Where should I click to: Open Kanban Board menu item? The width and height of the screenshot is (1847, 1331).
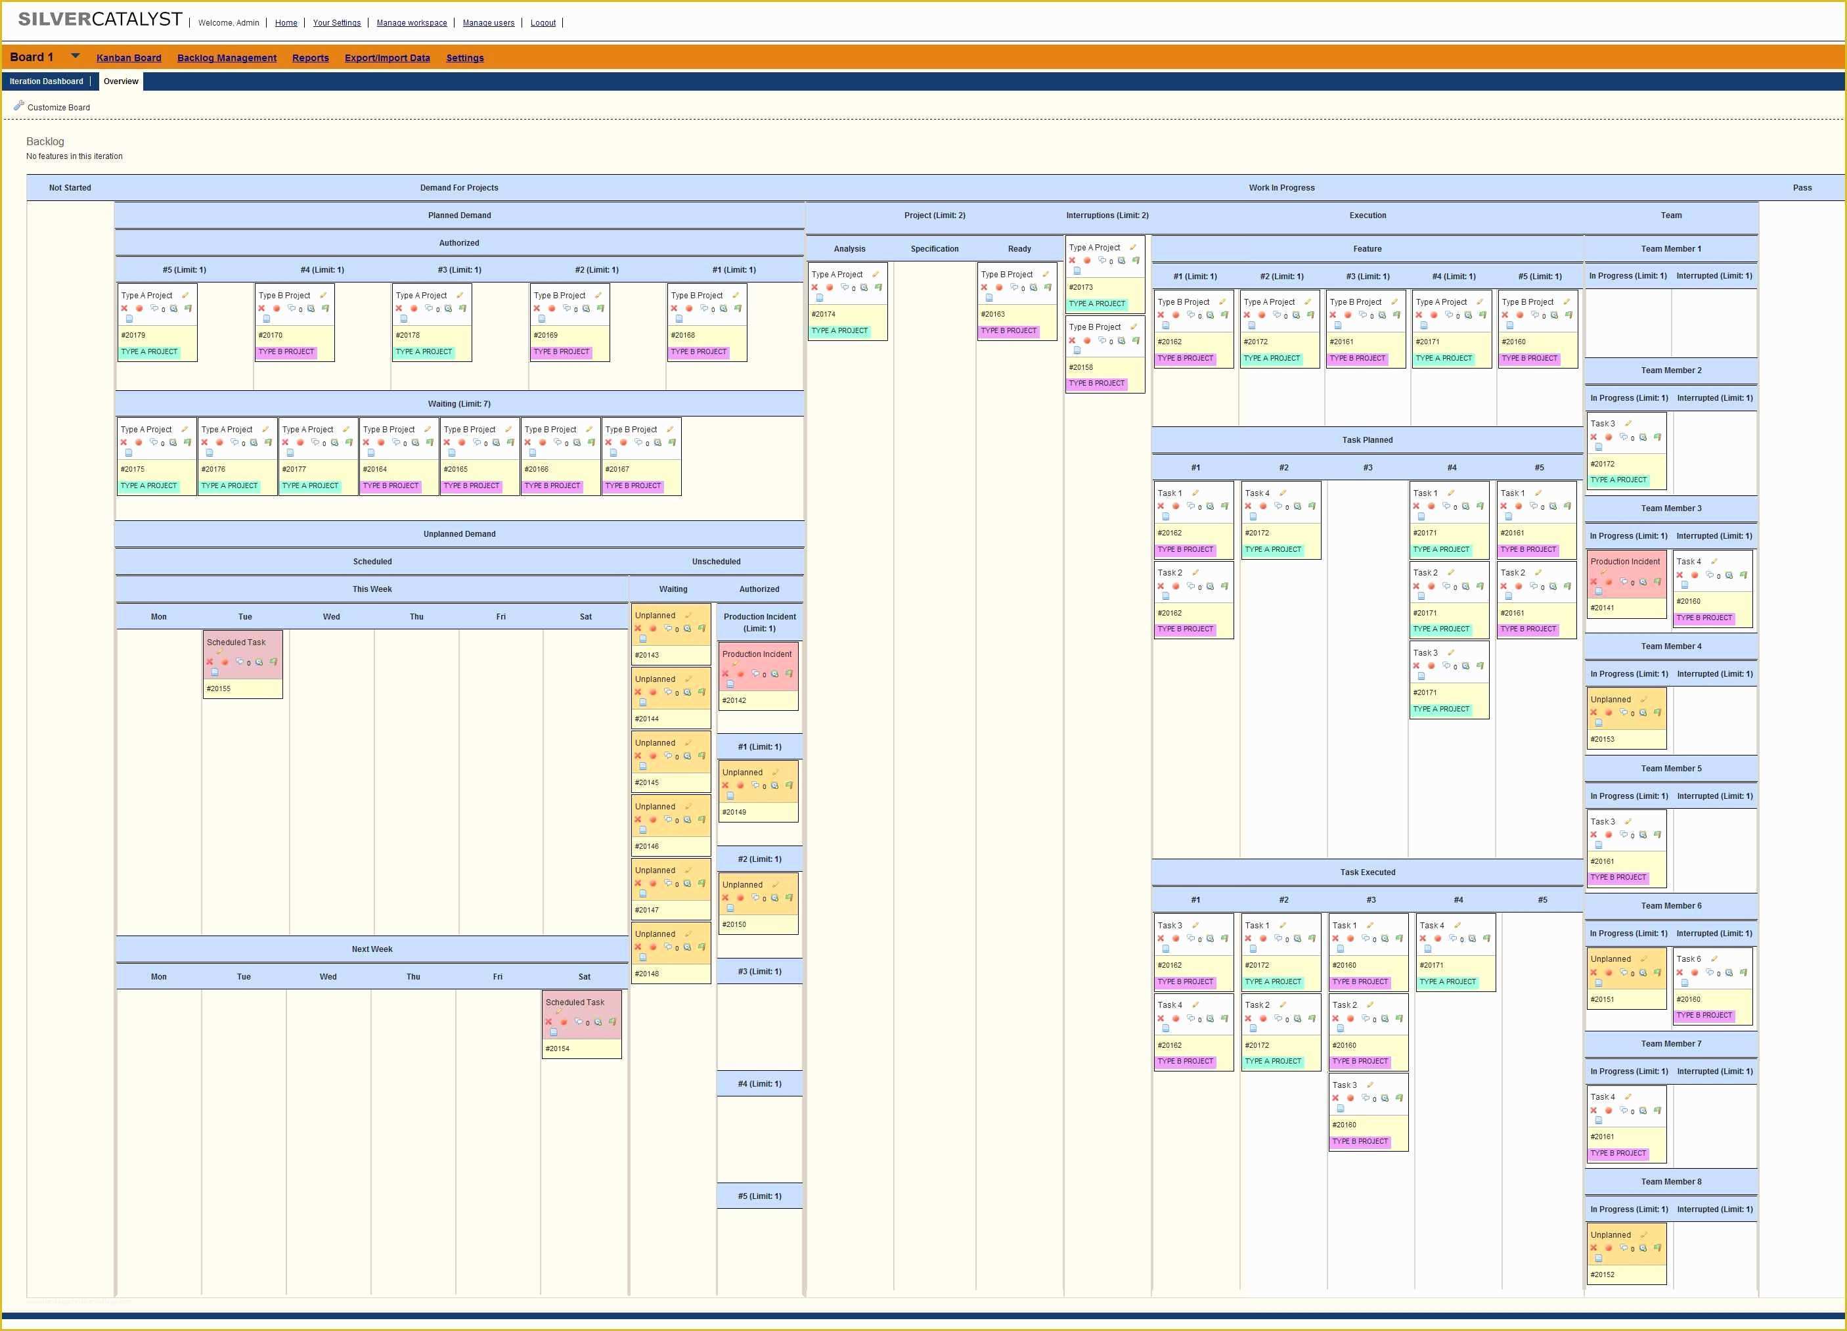click(x=129, y=58)
